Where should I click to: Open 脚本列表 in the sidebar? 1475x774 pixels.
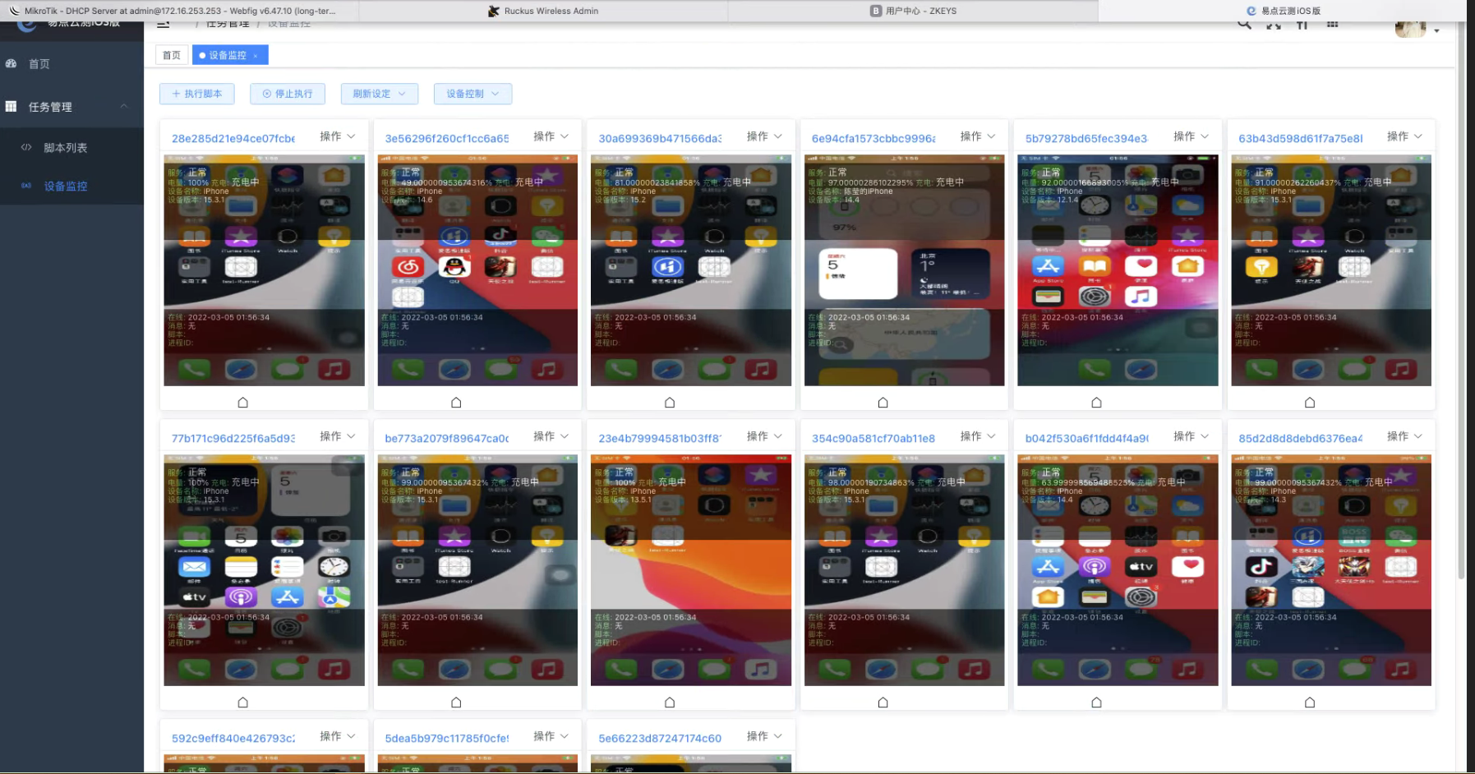[x=71, y=148]
